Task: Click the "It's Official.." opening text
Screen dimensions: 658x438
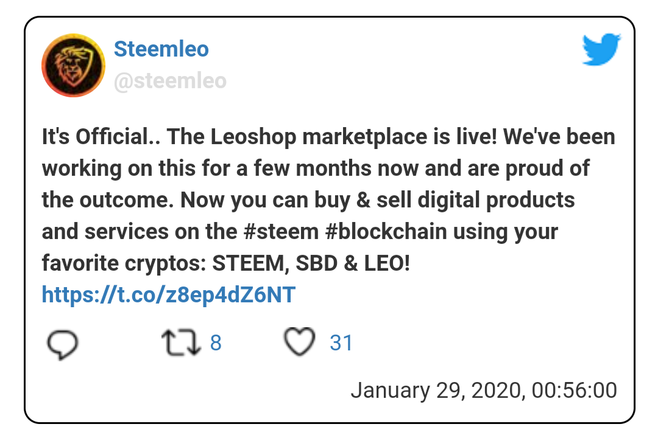Action: pyautogui.click(x=101, y=137)
